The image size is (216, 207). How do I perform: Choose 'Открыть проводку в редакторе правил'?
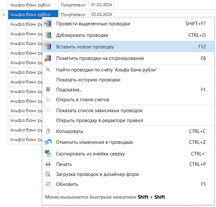coord(99,121)
